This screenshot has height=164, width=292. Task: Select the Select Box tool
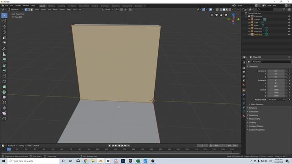4,15
